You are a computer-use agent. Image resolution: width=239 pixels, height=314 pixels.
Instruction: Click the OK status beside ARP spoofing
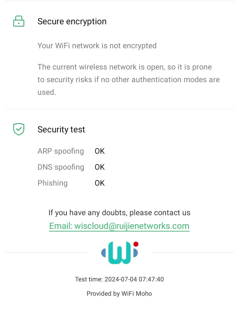click(100, 151)
